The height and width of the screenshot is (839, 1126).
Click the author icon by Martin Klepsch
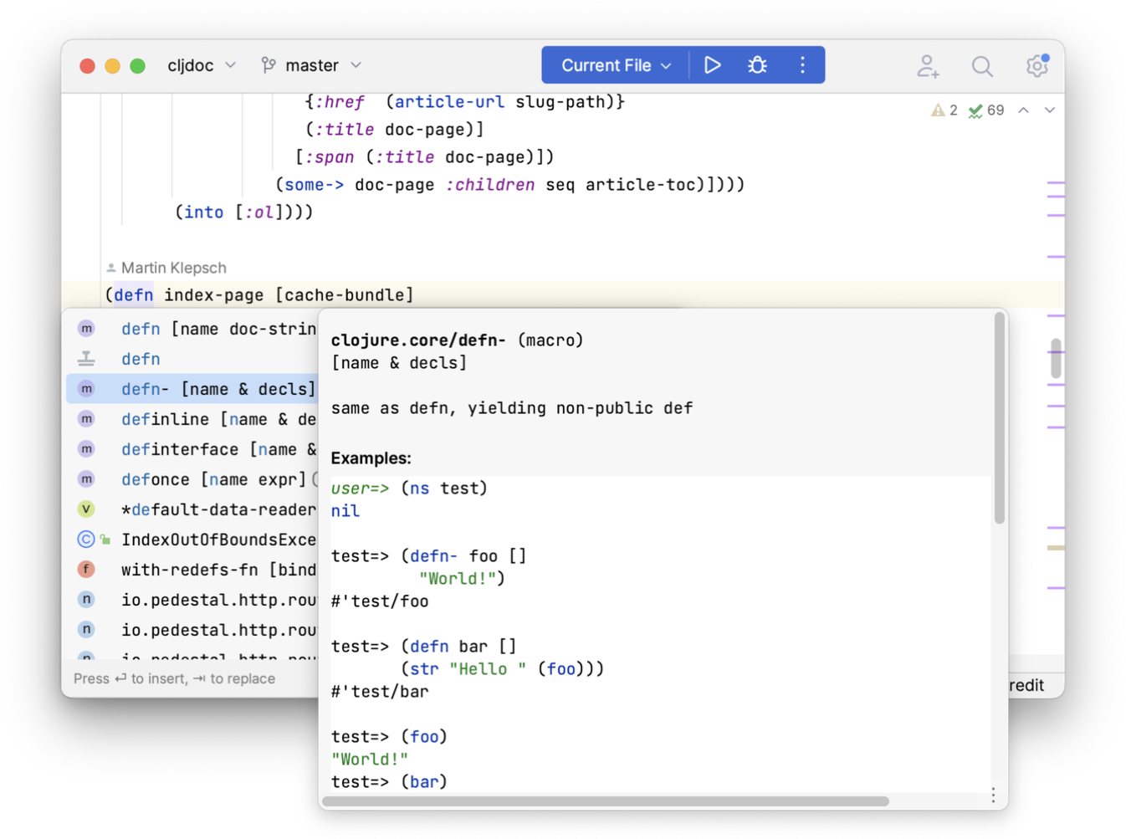[110, 268]
